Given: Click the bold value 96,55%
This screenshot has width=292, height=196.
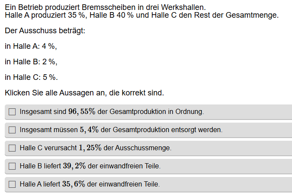Looking at the screenshot, I should click(81, 112).
